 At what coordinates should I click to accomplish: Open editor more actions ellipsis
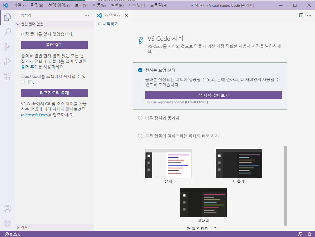tap(309, 15)
